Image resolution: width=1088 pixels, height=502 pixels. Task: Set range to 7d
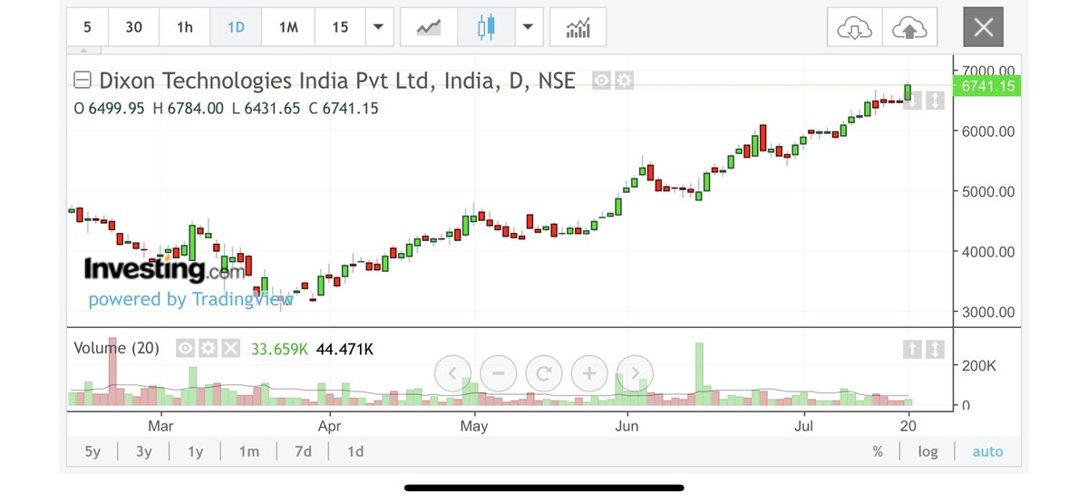[303, 451]
